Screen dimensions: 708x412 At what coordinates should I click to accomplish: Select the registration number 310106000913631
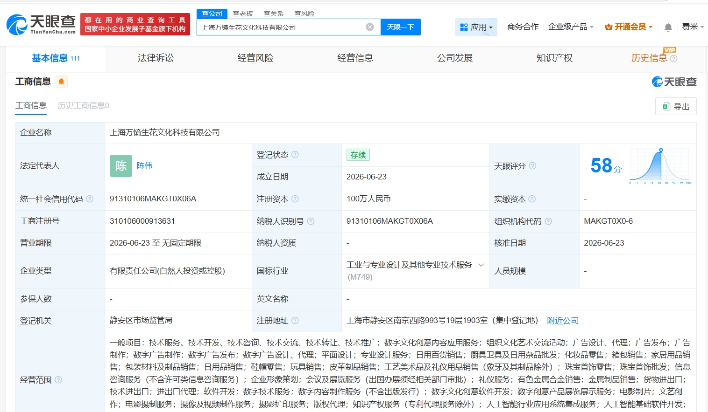tap(142, 221)
